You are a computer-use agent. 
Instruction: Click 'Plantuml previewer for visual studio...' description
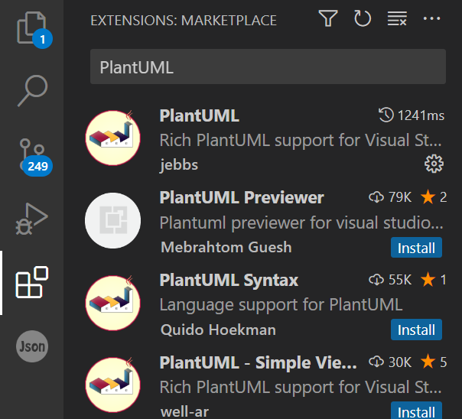coord(301,222)
